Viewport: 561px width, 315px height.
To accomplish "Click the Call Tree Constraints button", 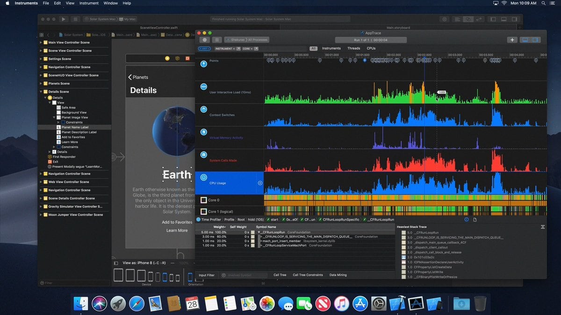I will pyautogui.click(x=308, y=275).
